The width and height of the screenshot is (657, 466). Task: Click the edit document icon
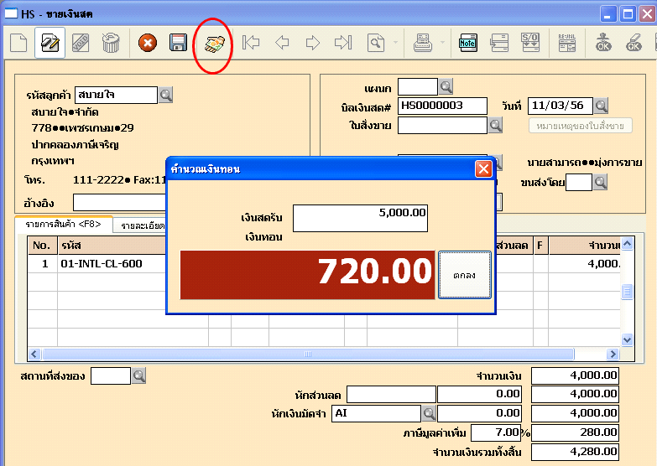click(50, 43)
